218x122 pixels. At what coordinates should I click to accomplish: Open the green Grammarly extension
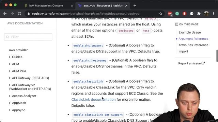click(x=177, y=14)
